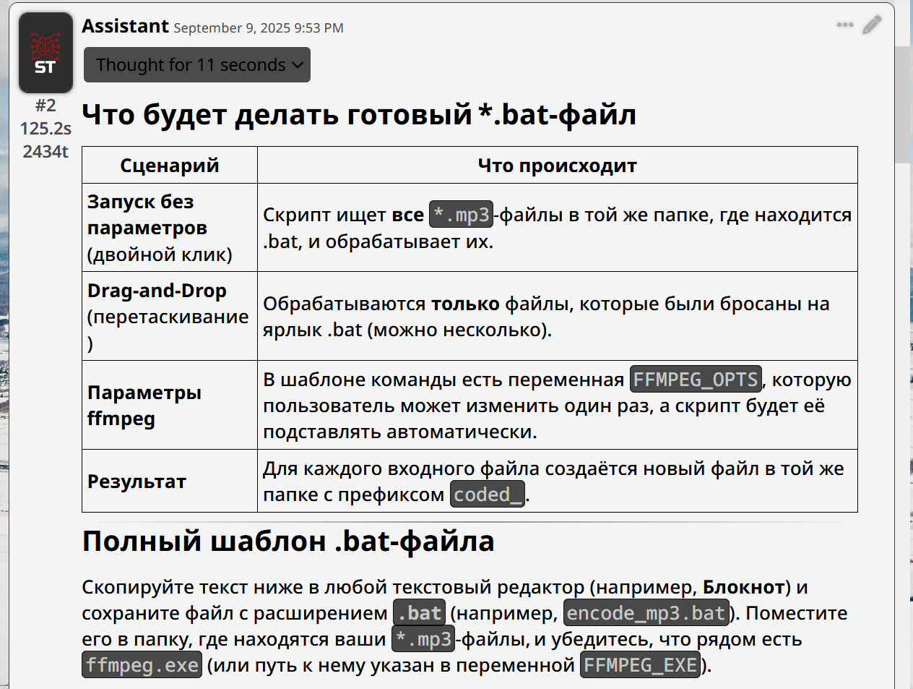Click the FFMPEG_OPTS inline code
This screenshot has width=913, height=689.
click(x=696, y=380)
